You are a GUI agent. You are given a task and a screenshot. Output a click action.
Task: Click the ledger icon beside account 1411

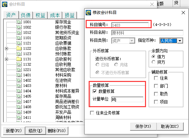(19, 117)
